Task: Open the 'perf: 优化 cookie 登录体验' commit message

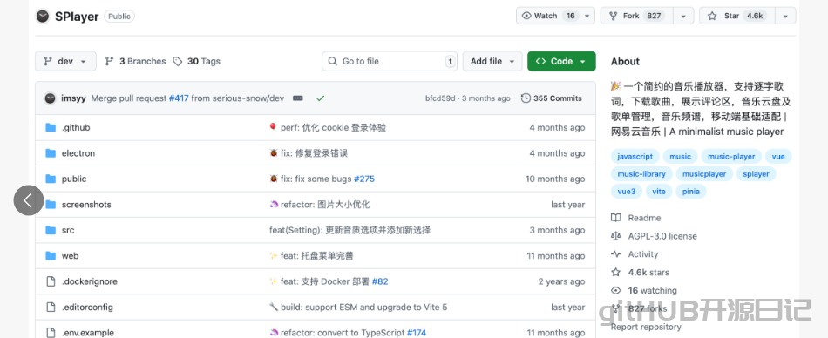Action: (333, 127)
